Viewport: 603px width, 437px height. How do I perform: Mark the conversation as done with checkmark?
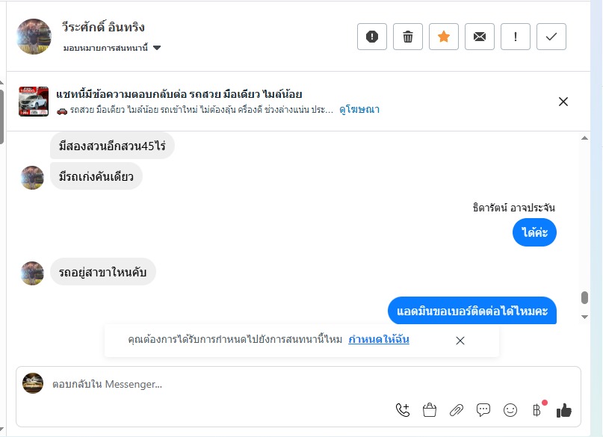point(551,37)
